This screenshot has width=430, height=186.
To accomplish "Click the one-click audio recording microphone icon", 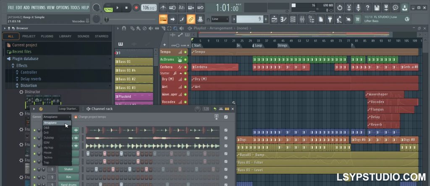I will (x=358, y=8).
